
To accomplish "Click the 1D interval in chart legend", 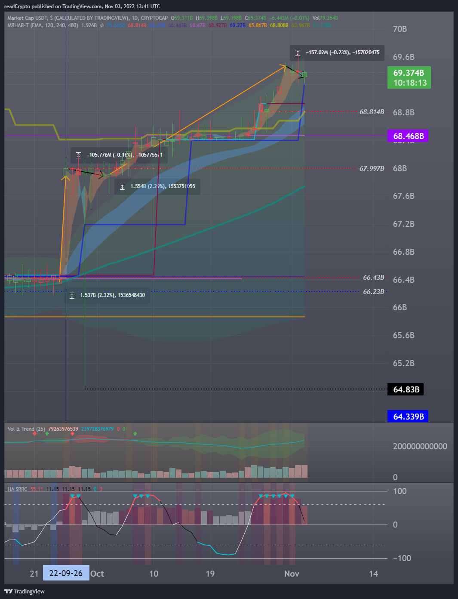I will (x=135, y=18).
